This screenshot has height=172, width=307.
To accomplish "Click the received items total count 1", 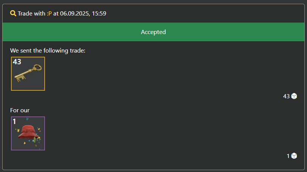I will pyautogui.click(x=288, y=156).
